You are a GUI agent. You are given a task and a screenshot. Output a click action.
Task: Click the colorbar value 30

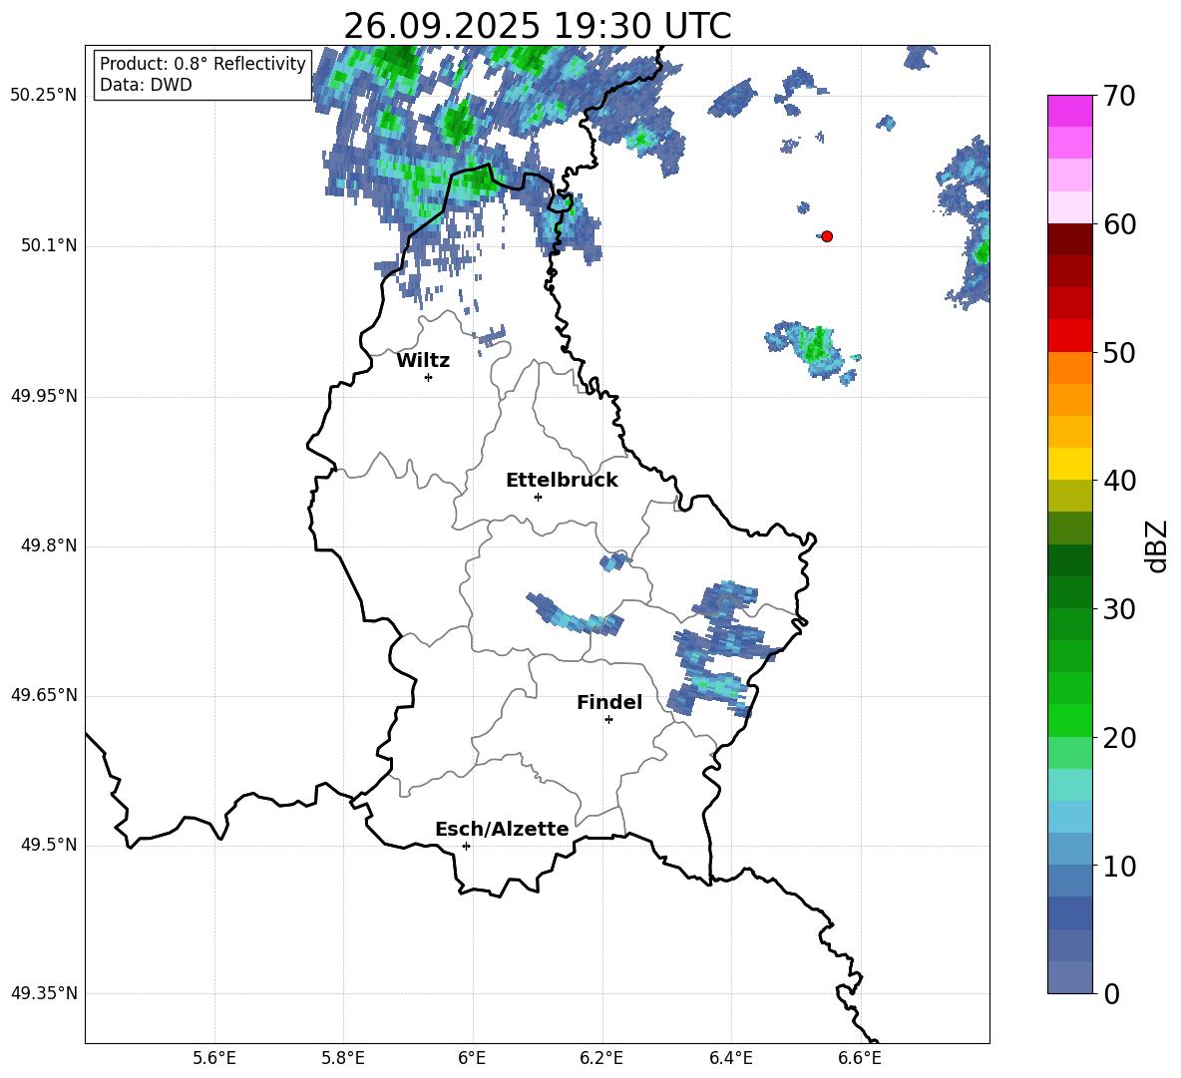(x=1119, y=609)
